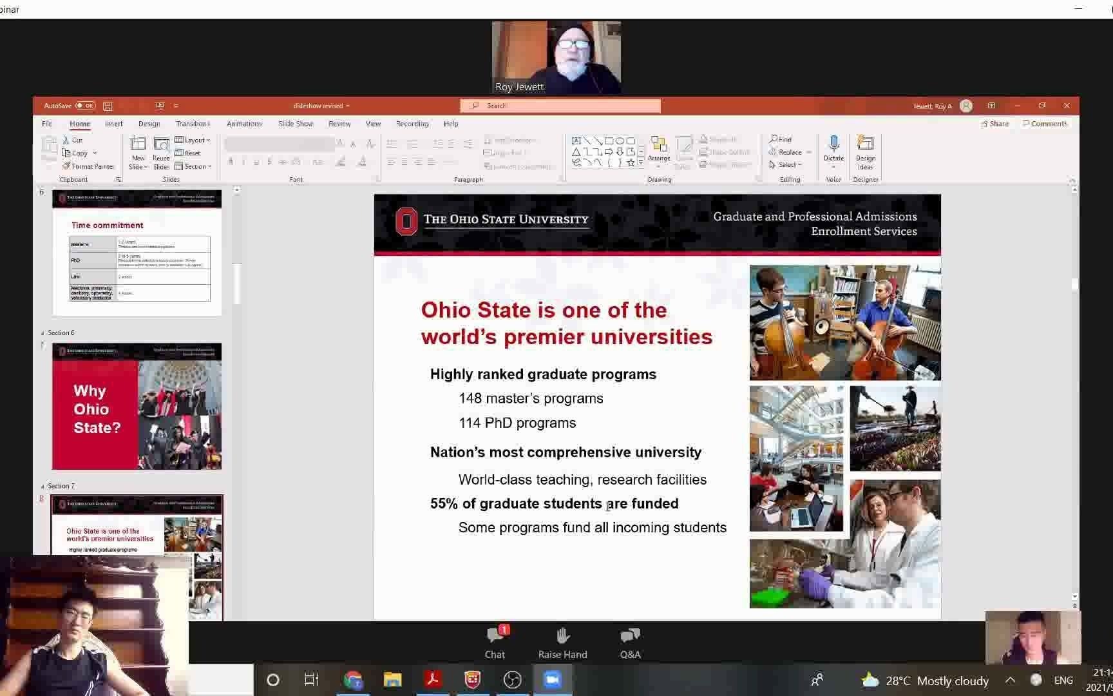
Task: Switch to the Animations tab
Action: click(x=244, y=124)
